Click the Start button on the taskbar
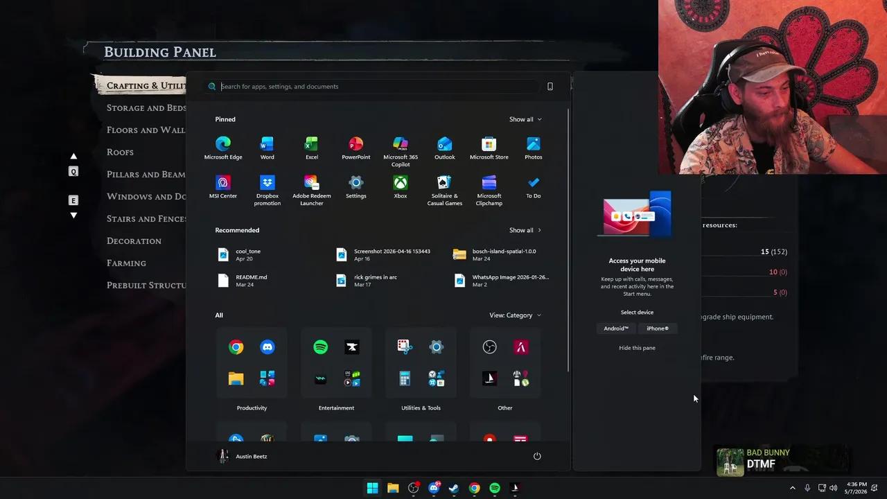Viewport: 887px width, 499px height. (x=373, y=488)
